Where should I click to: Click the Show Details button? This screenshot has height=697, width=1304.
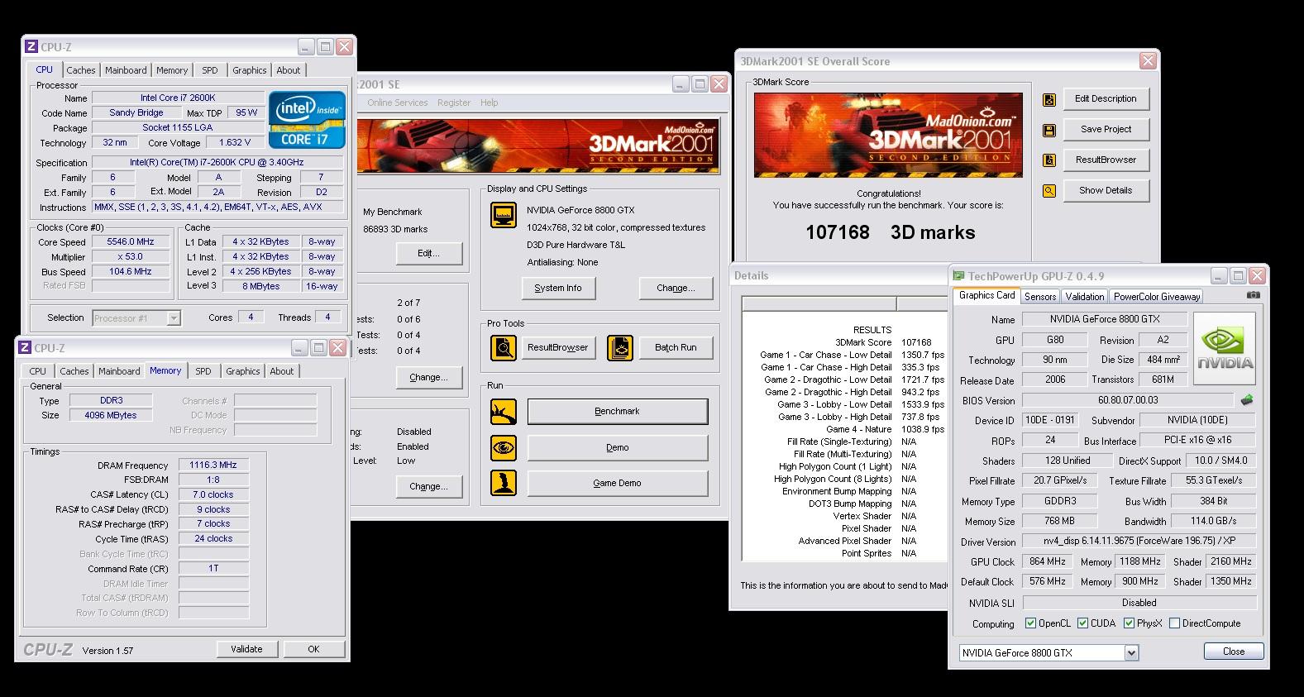(x=1106, y=190)
